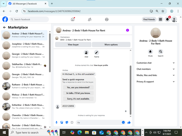Mute the conversation via bell icon
The width and height of the screenshot is (182, 136).
point(150,51)
